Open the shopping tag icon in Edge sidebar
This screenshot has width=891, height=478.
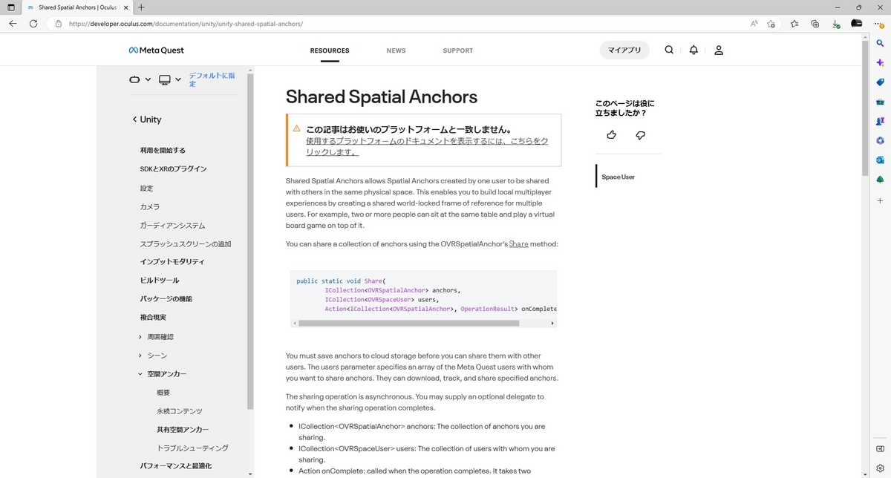[880, 82]
